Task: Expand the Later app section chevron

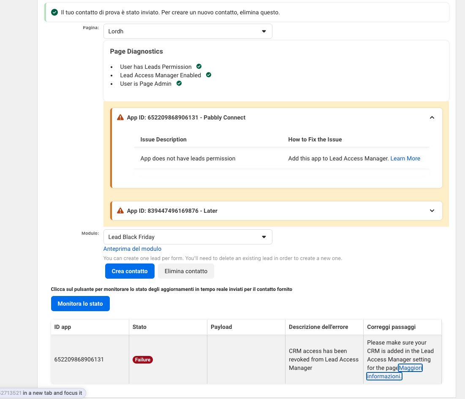Action: point(432,211)
